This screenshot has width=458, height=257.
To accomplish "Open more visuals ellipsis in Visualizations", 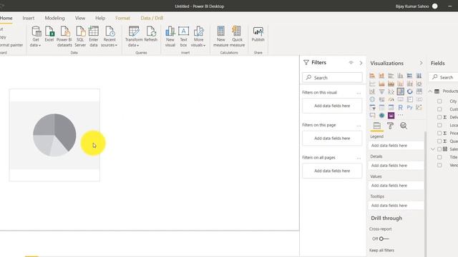I will point(400,116).
